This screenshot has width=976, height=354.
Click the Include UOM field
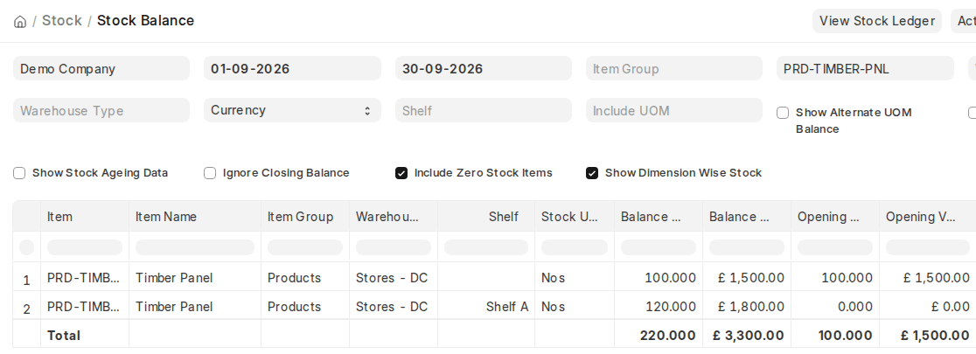[674, 110]
